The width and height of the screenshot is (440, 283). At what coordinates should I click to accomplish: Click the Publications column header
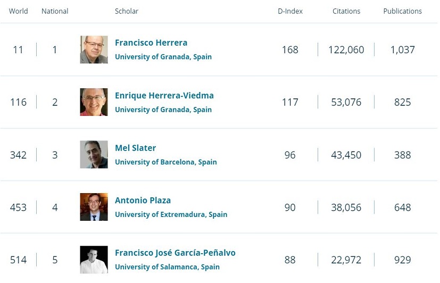(x=402, y=11)
